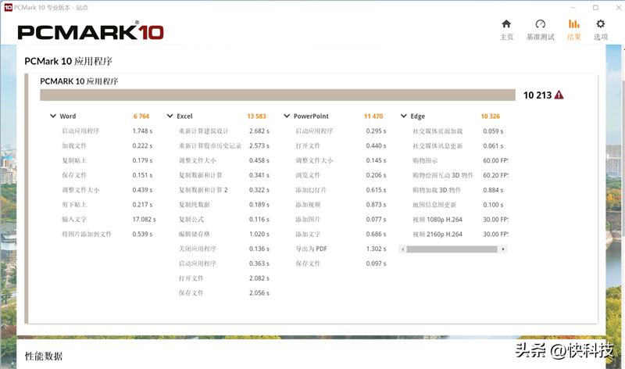The image size is (625, 369).
Task: Click the 性能数据 section heading
Action: (x=44, y=356)
